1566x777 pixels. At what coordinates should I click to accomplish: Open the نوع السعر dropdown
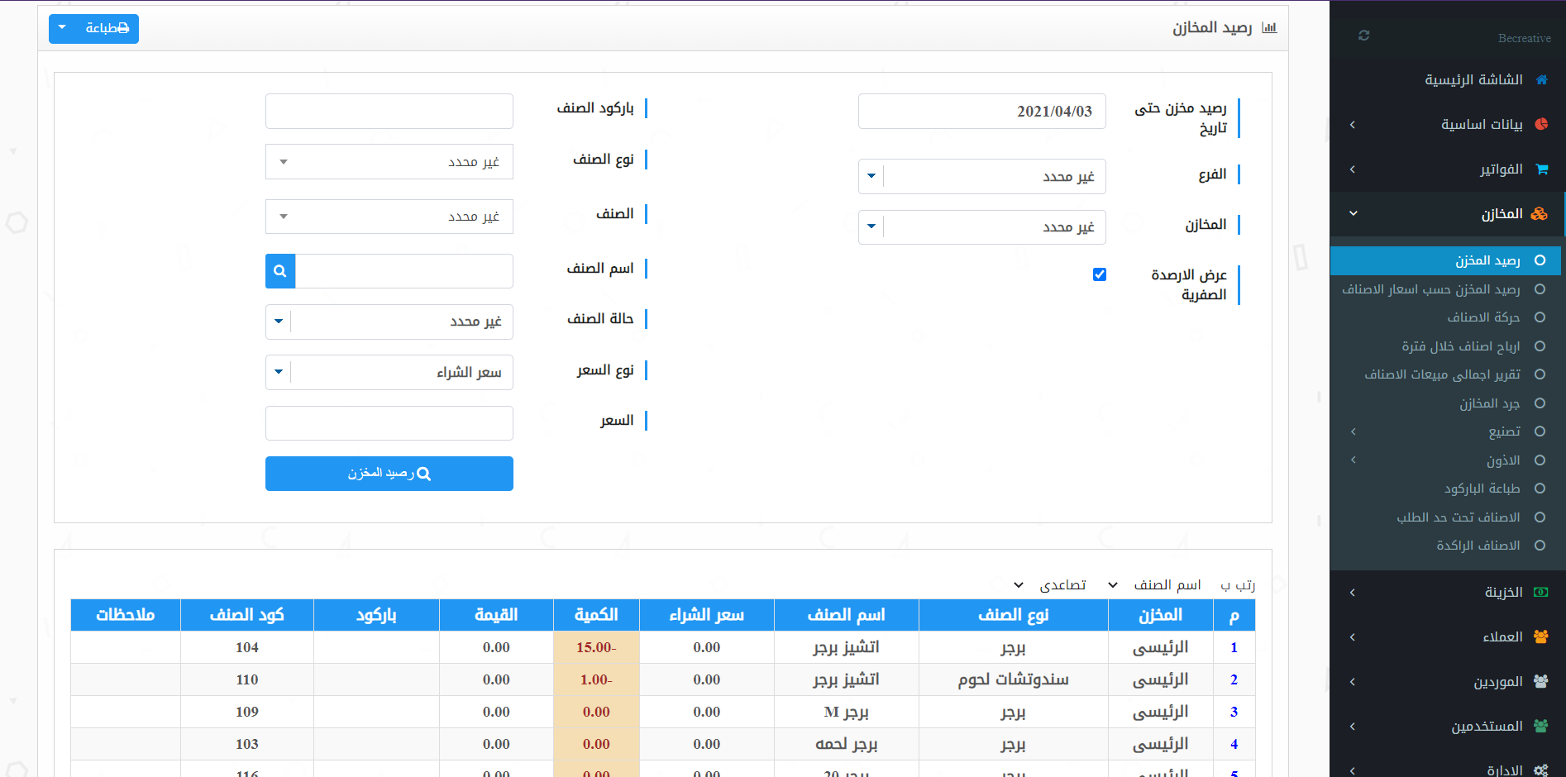click(x=389, y=372)
